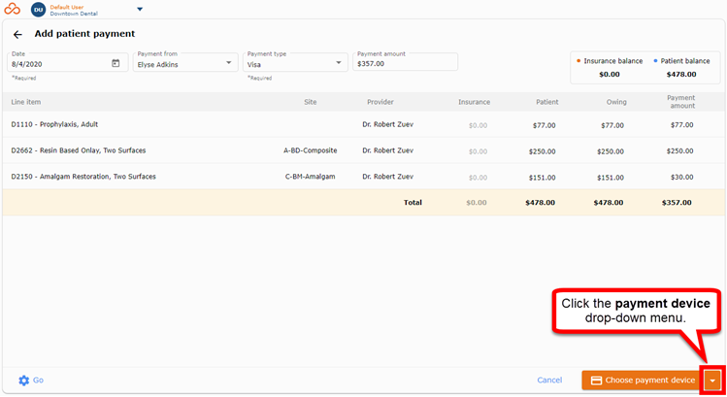Click the Owing column header

point(616,102)
